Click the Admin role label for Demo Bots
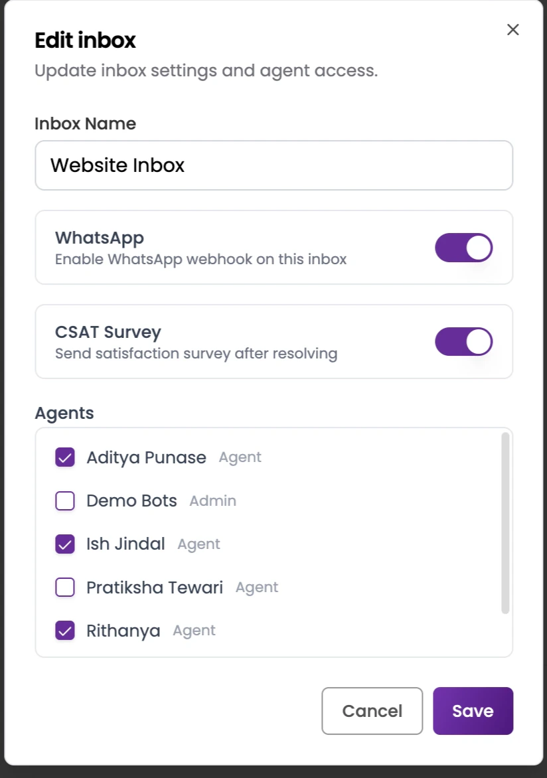547x778 pixels. click(212, 501)
